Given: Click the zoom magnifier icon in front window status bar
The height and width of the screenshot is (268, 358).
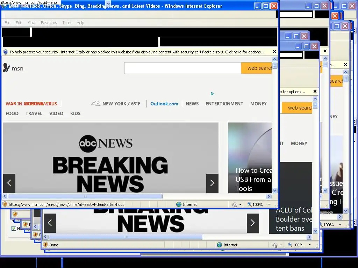Looking at the screenshot, I should point(250,204).
